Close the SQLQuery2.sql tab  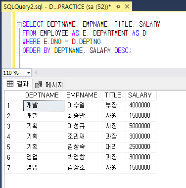point(127,7)
